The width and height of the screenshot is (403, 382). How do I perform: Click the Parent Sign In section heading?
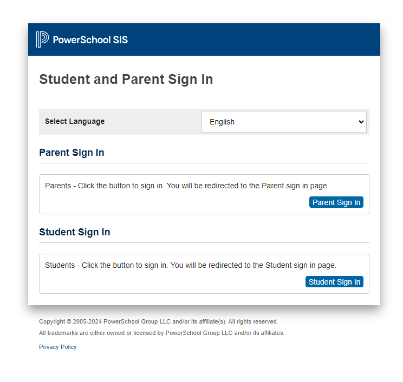pos(71,153)
